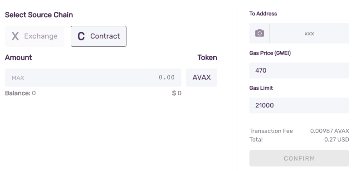The height and width of the screenshot is (171, 356).
Task: Open the AVAX token selector
Action: [202, 78]
